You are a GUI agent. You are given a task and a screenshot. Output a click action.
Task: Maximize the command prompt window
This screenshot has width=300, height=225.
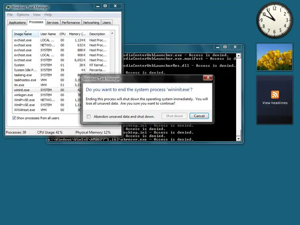(x=225, y=47)
